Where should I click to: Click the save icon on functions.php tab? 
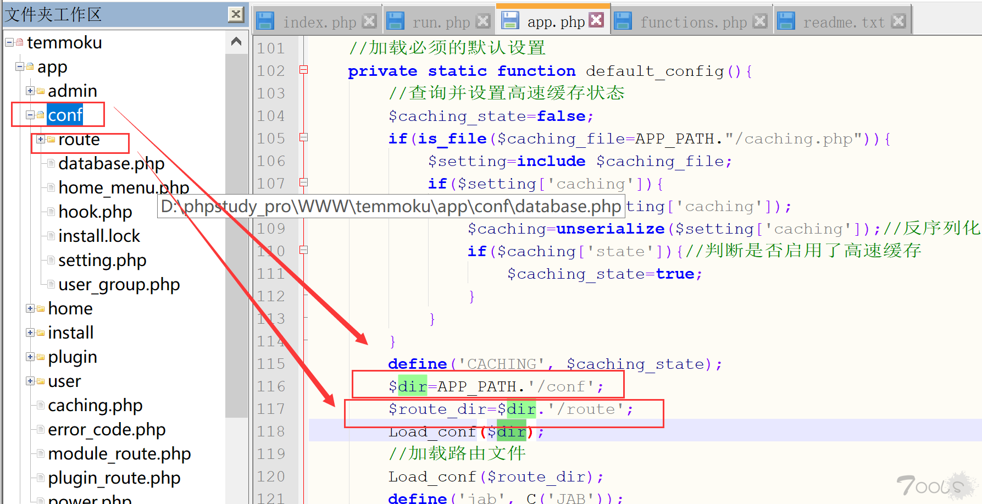(x=623, y=21)
